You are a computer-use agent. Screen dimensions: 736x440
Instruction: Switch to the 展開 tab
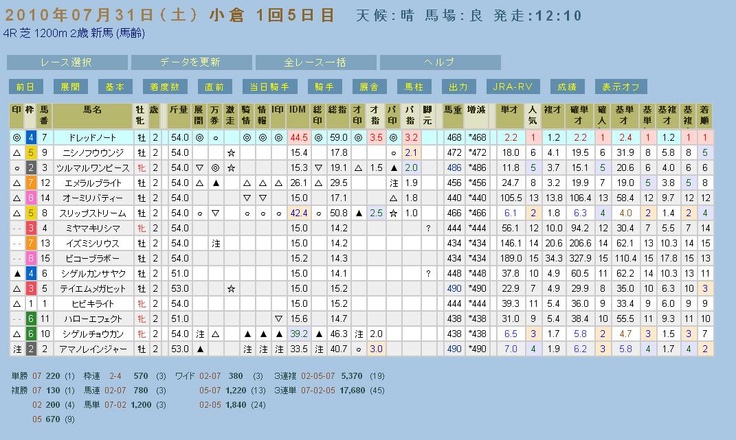[70, 86]
